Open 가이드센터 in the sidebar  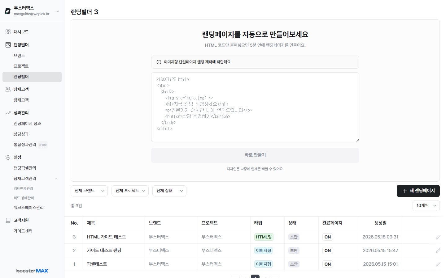(x=23, y=231)
